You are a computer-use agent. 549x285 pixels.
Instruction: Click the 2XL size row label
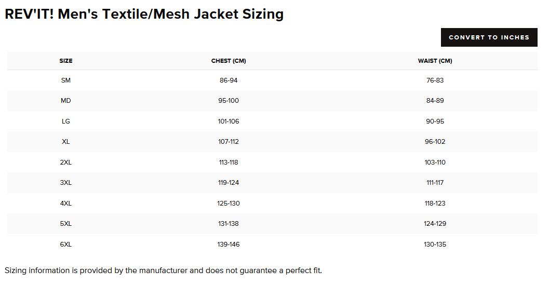[66, 162]
